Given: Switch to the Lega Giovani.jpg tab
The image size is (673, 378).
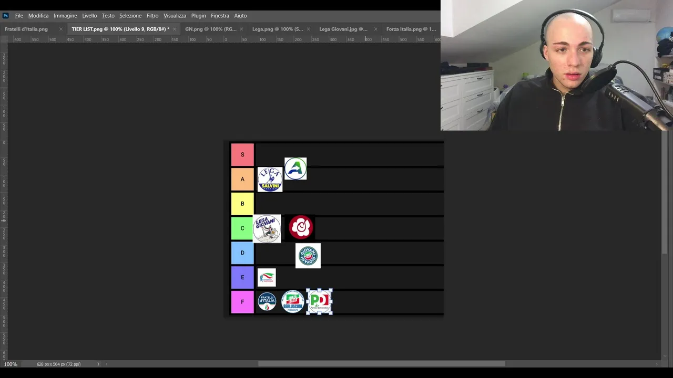Looking at the screenshot, I should [x=343, y=29].
